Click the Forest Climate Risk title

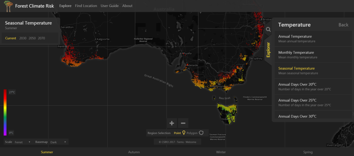click(x=35, y=6)
